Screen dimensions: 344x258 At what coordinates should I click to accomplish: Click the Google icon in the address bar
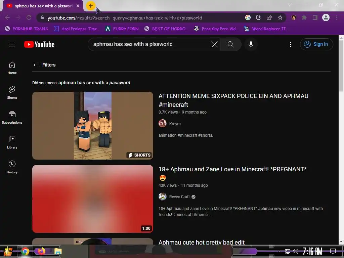(x=248, y=17)
